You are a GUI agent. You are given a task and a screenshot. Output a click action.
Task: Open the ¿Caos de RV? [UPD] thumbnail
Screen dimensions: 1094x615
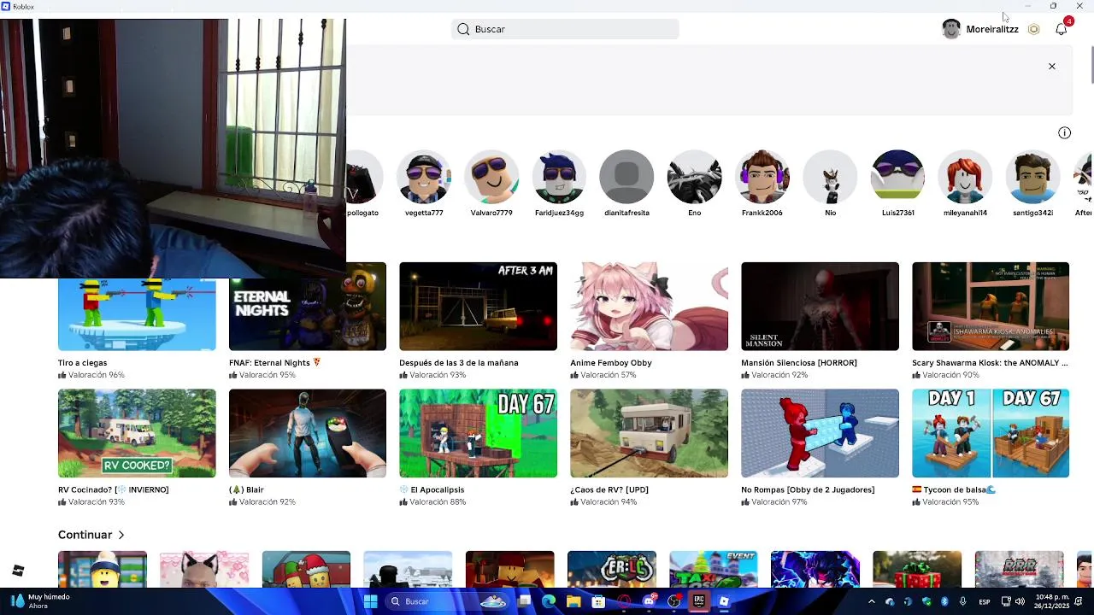pos(649,433)
